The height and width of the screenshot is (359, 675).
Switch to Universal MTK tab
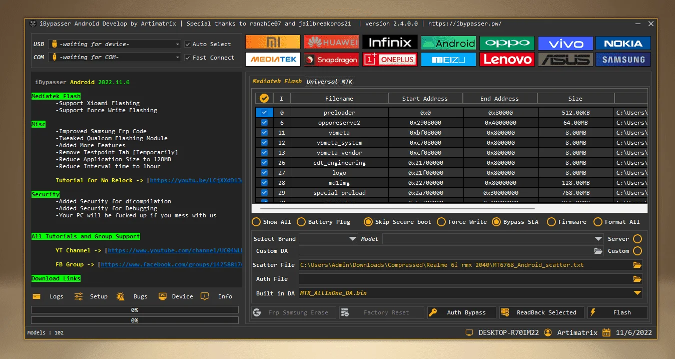click(x=329, y=82)
